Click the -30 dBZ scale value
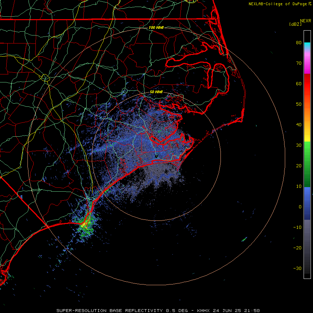The width and height of the screenshot is (313, 313). tap(297, 268)
